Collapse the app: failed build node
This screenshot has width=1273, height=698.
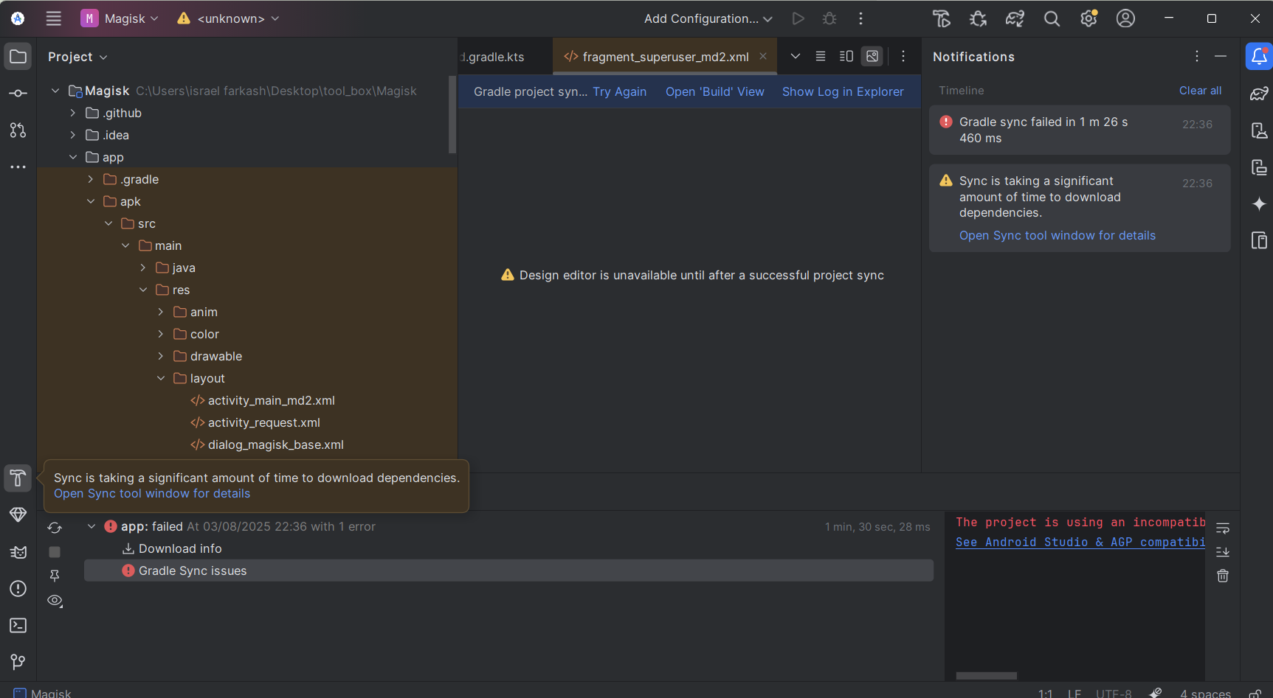pyautogui.click(x=92, y=526)
